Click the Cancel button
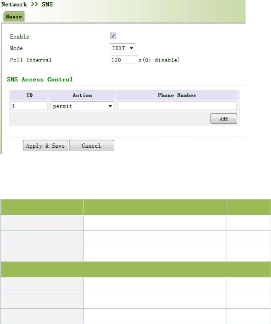 point(91,145)
